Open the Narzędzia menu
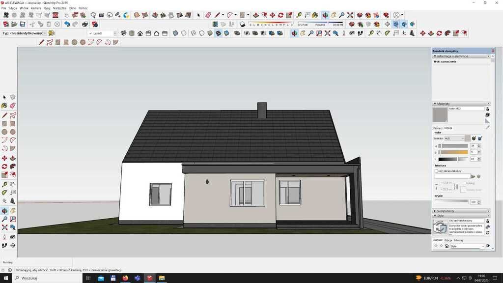This screenshot has height=283, width=503. pos(59,8)
